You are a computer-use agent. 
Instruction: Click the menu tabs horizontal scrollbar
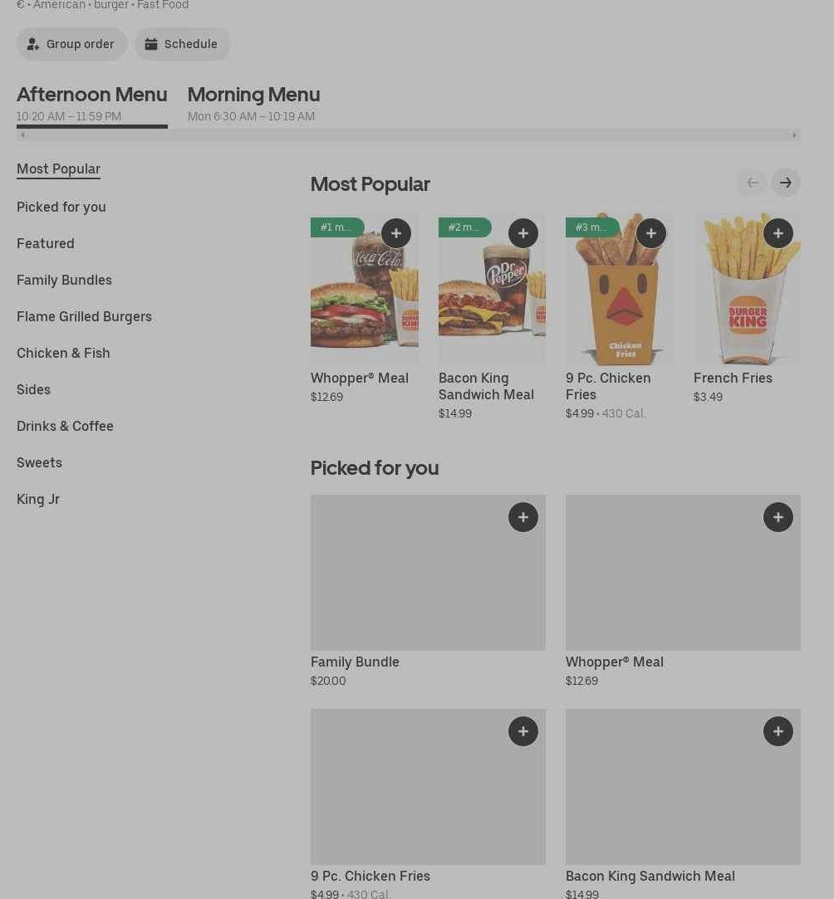click(x=408, y=134)
